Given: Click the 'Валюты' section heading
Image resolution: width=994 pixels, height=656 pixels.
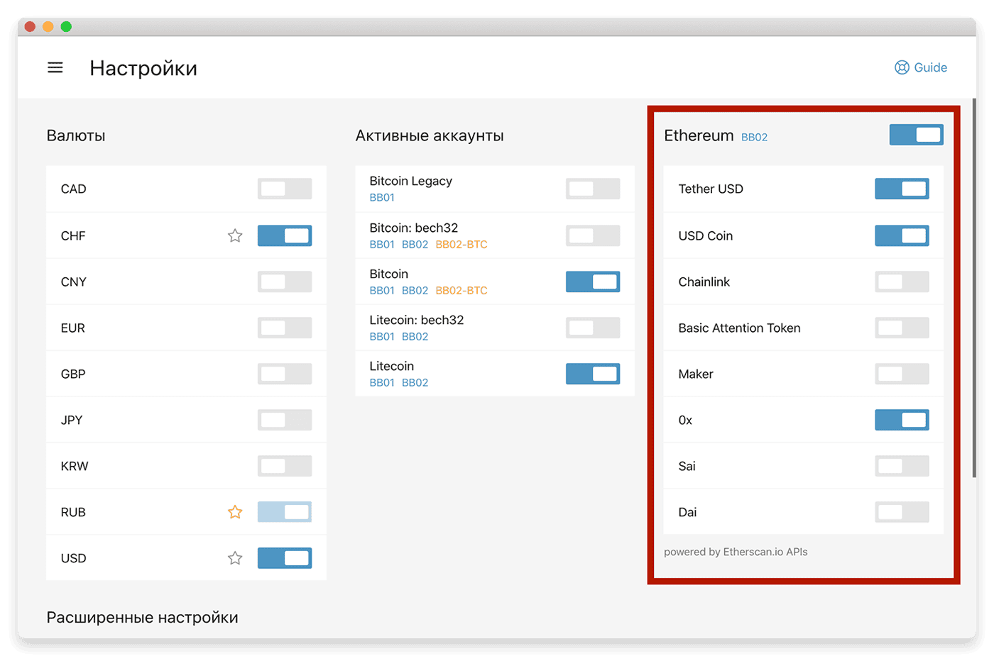Looking at the screenshot, I should 76,135.
